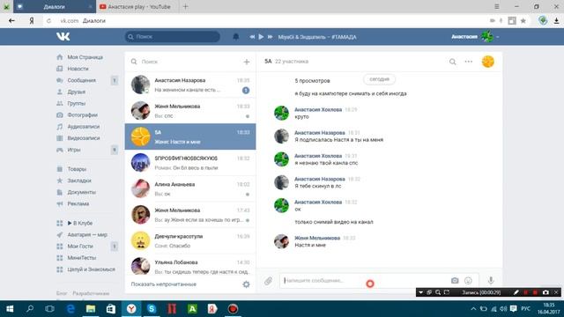
Task: Open Skype from the taskbar
Action: pos(152,309)
